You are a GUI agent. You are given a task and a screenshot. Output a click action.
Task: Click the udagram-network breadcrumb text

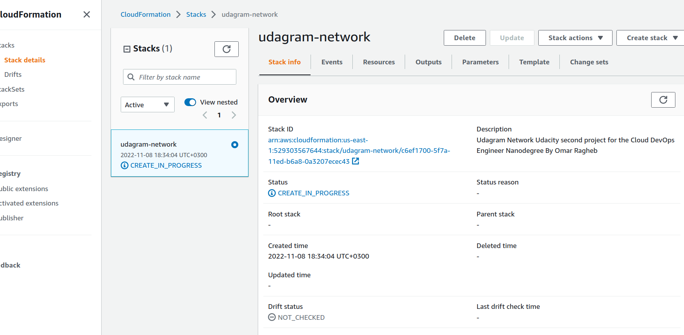pyautogui.click(x=250, y=14)
